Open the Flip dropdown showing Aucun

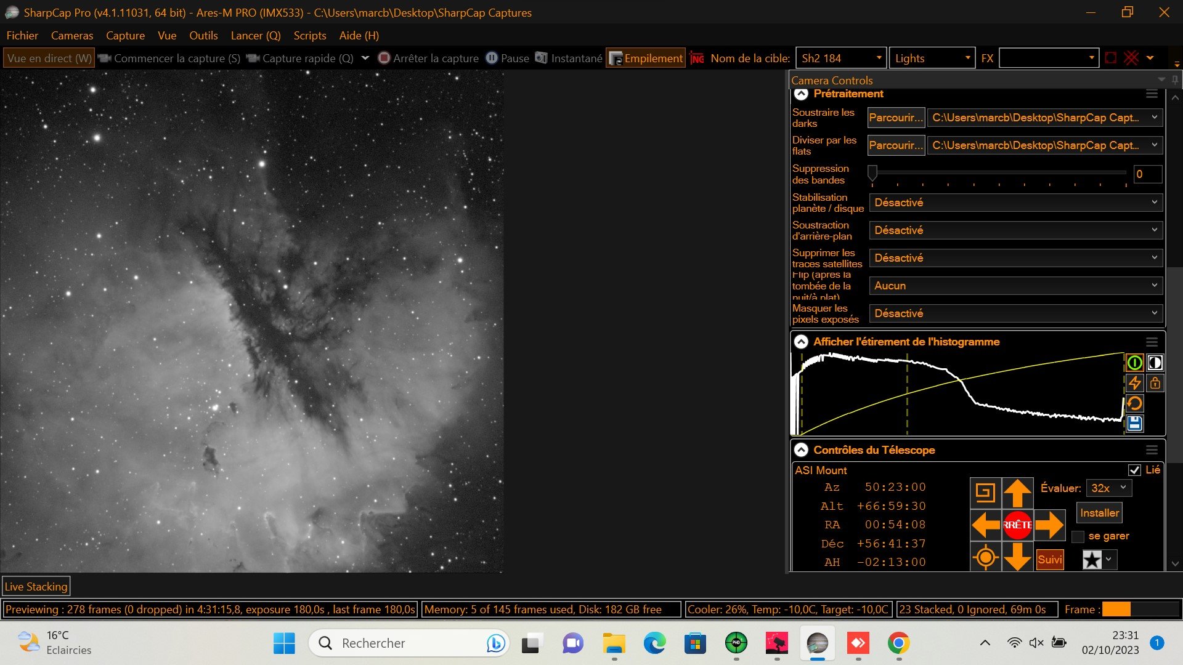pos(1016,286)
